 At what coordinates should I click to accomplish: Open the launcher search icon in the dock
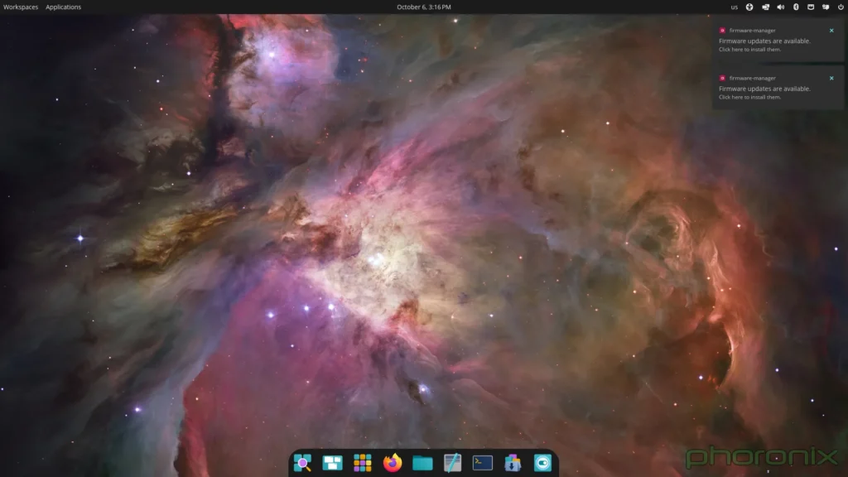click(302, 463)
